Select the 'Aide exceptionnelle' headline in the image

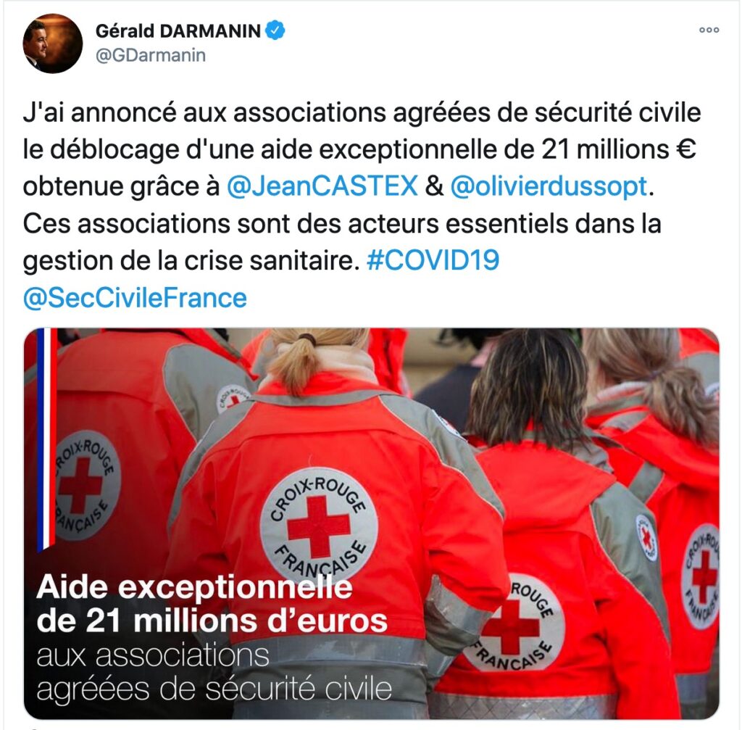tap(194, 587)
